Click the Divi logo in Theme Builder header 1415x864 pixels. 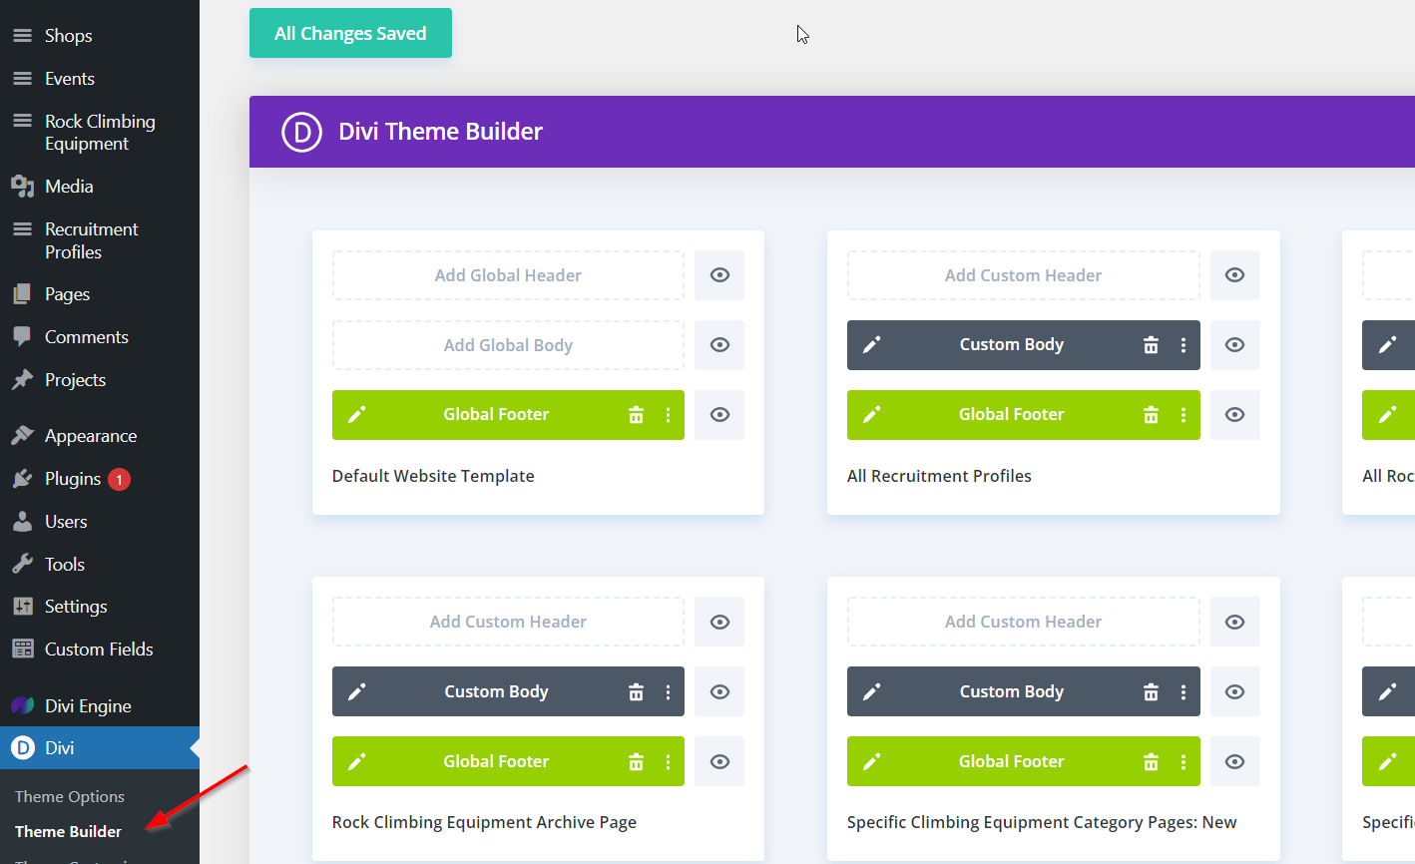click(x=301, y=132)
